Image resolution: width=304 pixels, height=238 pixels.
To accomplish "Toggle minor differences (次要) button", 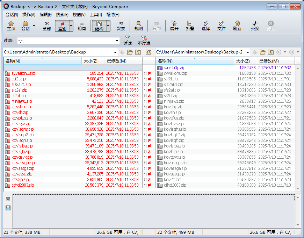I will tap(121, 26).
